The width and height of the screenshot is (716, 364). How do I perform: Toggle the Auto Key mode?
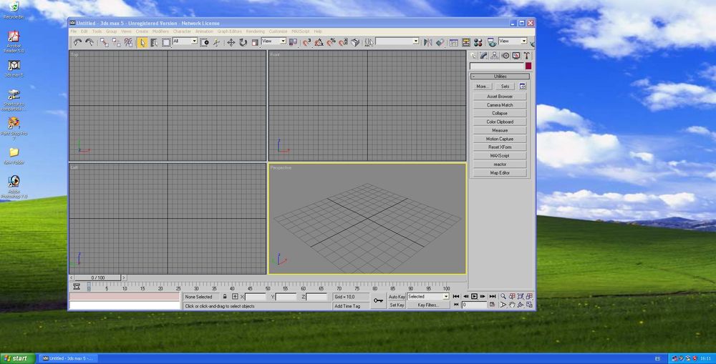pos(397,296)
